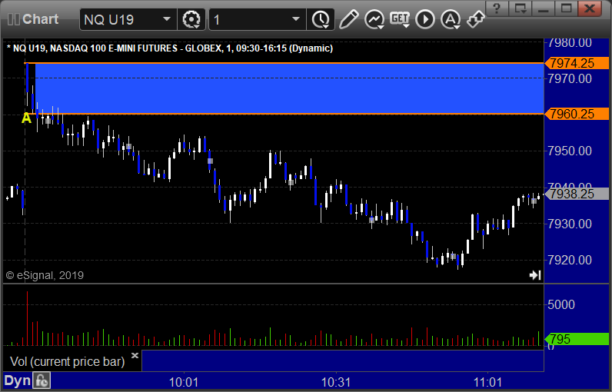Click the 7920.00 price axis label
The width and height of the screenshot is (612, 392).
pyautogui.click(x=570, y=260)
